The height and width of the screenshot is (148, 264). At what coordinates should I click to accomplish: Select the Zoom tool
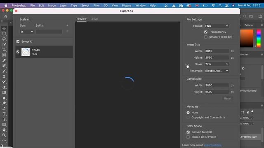pyautogui.click(x=4, y=135)
